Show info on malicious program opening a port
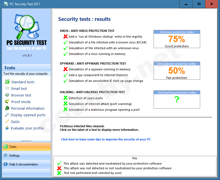 pos(104,110)
